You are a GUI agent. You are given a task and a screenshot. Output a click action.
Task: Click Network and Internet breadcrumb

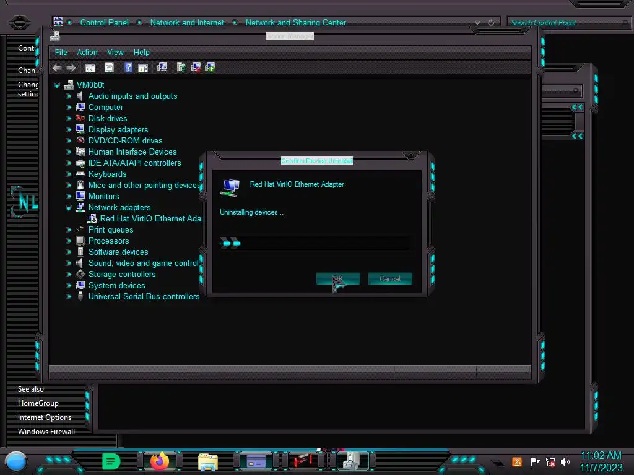click(x=187, y=23)
